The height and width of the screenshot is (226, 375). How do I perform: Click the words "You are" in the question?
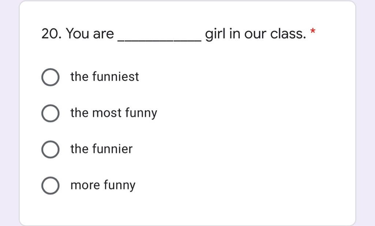point(90,34)
